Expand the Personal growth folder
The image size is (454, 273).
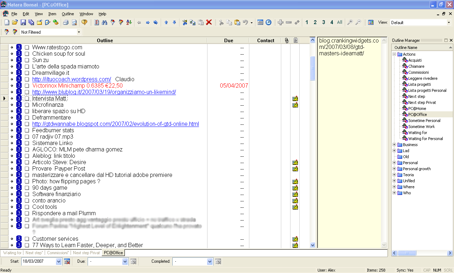pyautogui.click(x=394, y=169)
